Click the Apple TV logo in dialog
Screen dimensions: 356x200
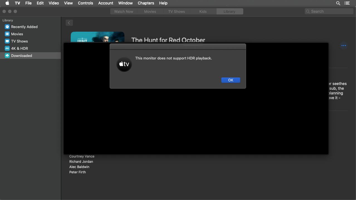pos(124,64)
